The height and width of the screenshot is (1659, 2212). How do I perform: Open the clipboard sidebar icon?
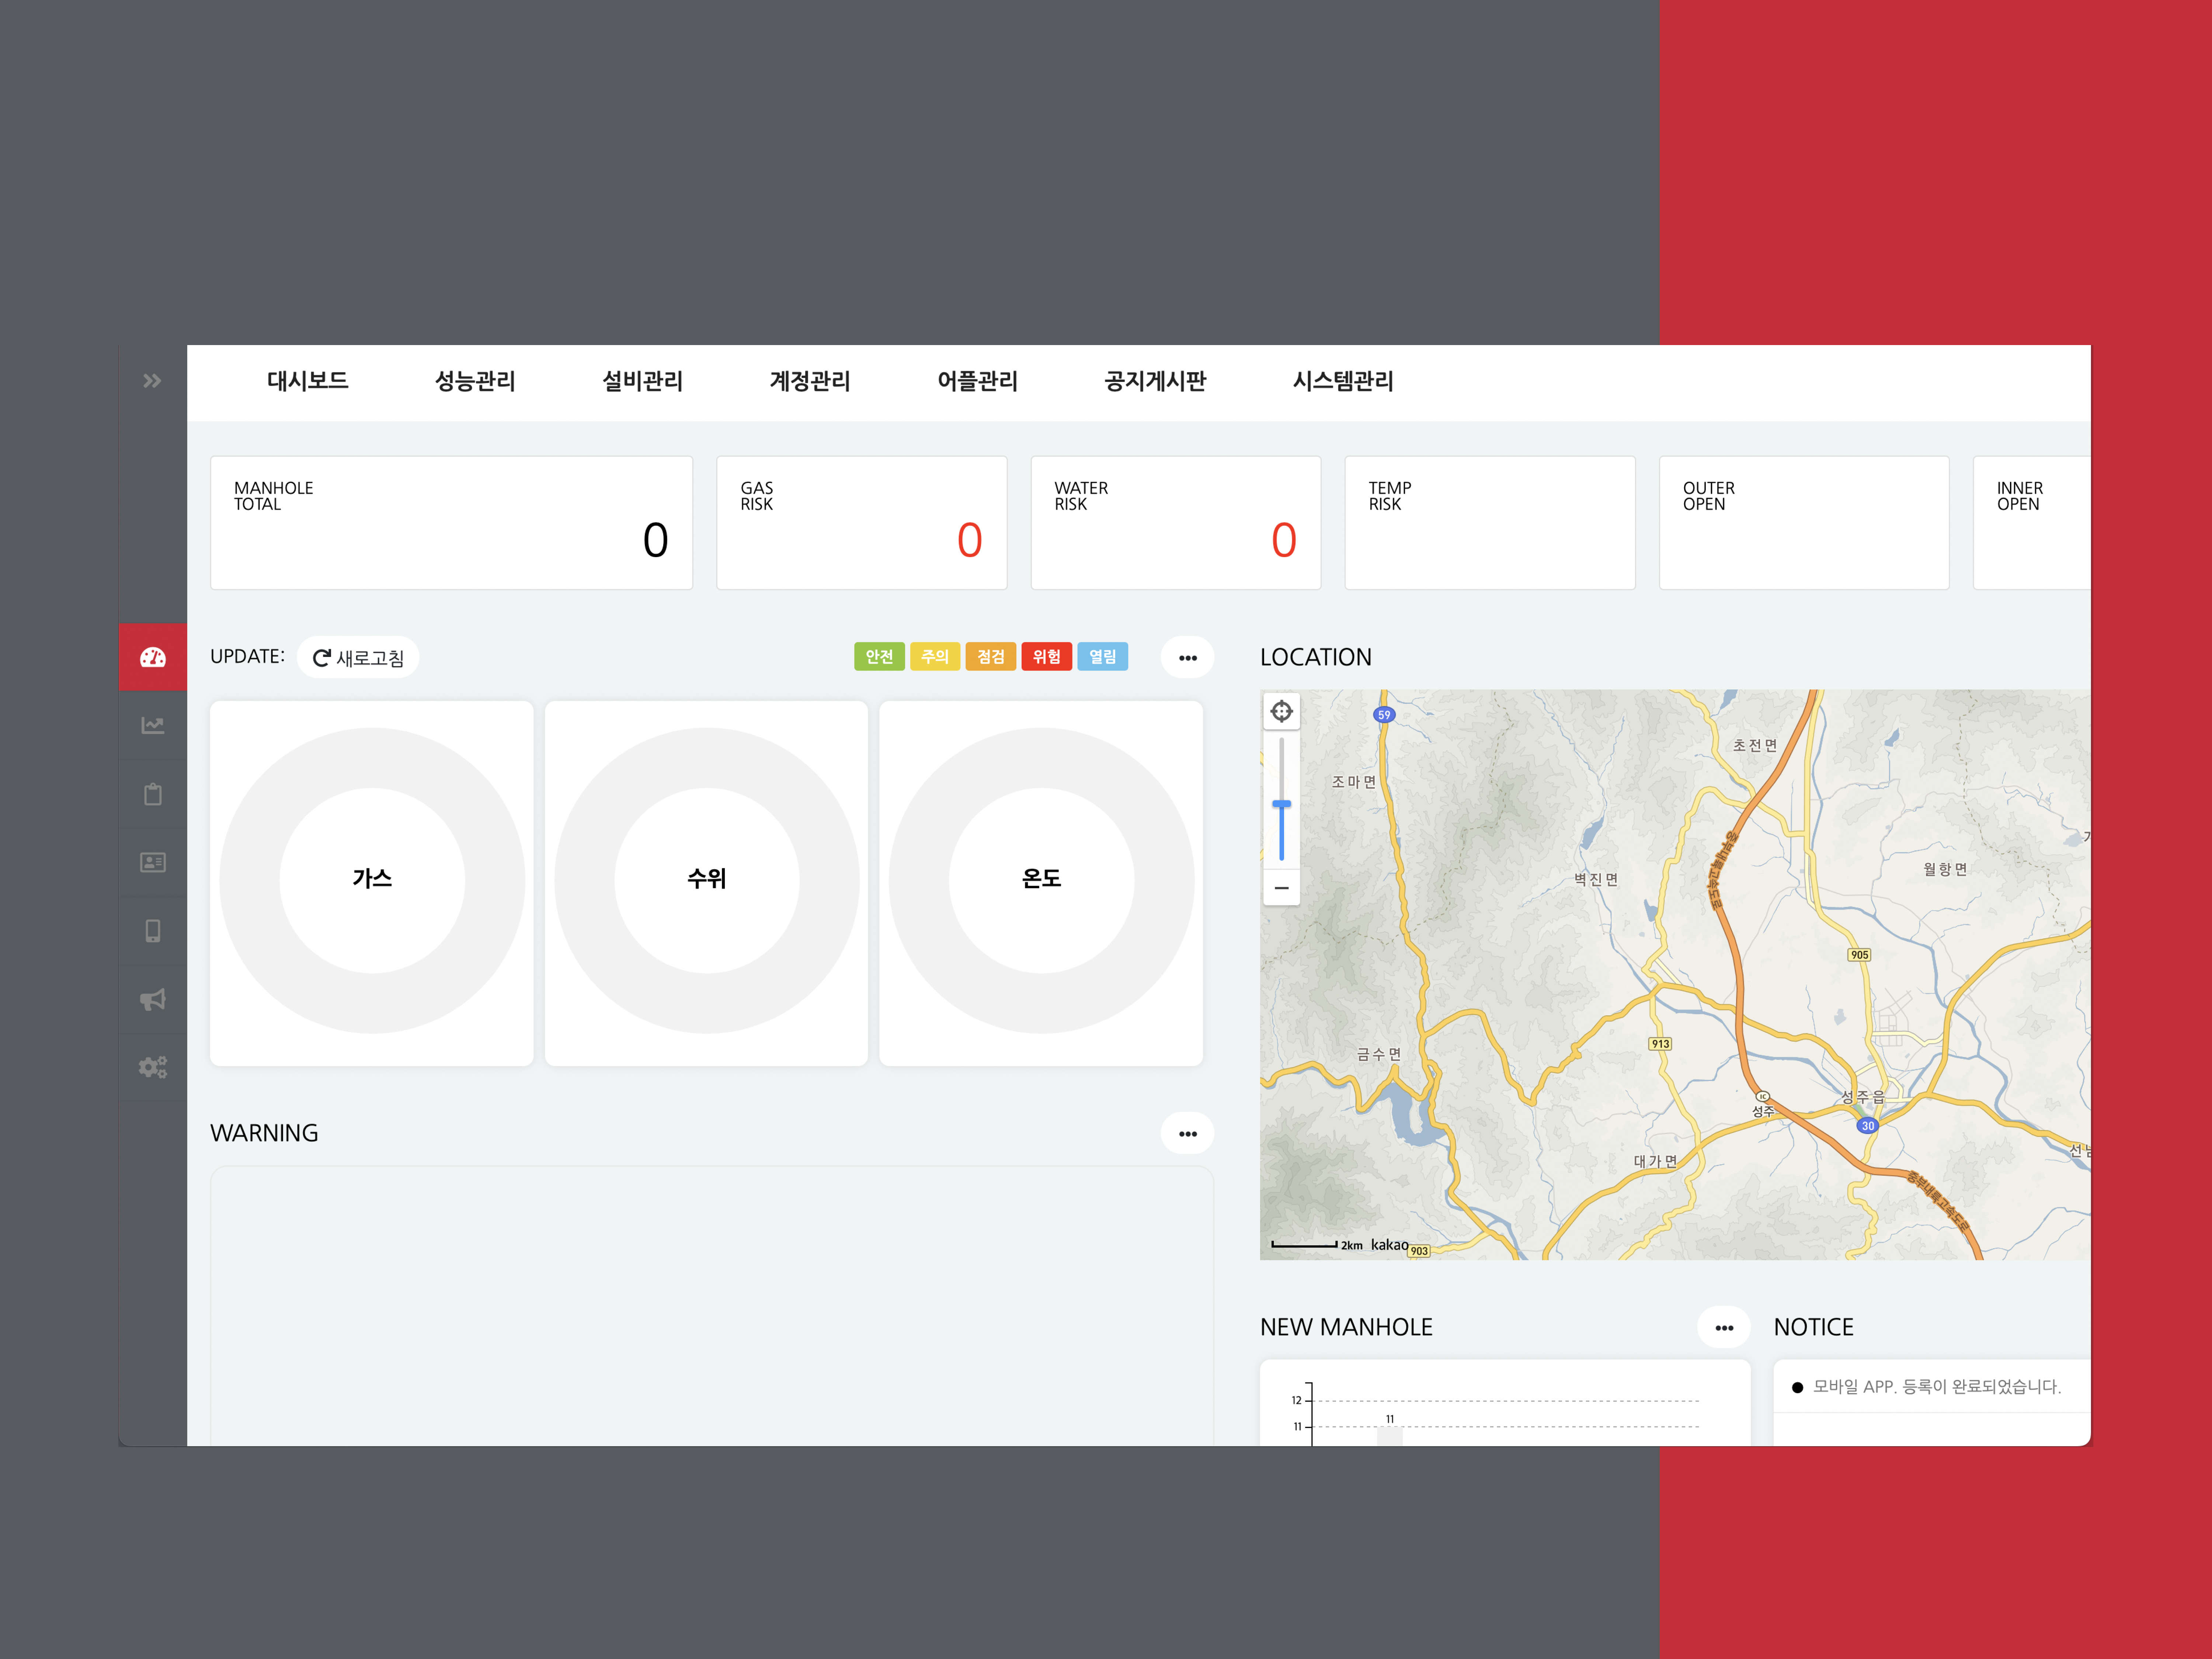153,794
